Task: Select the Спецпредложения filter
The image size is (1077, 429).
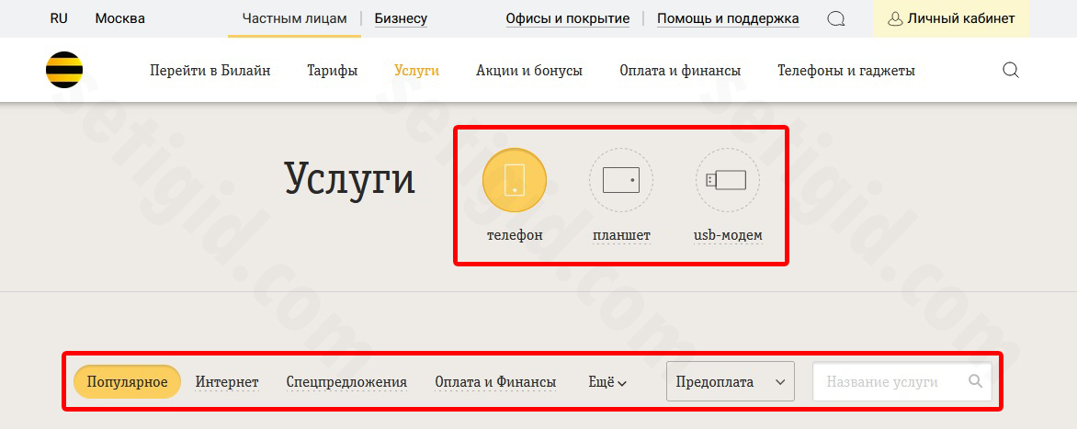Action: [346, 382]
